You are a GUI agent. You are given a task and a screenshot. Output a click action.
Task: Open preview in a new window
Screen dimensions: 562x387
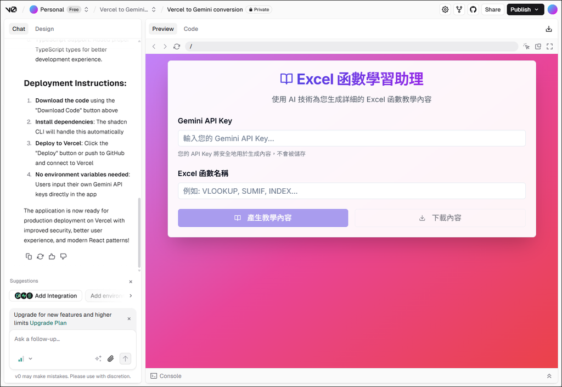(x=538, y=47)
